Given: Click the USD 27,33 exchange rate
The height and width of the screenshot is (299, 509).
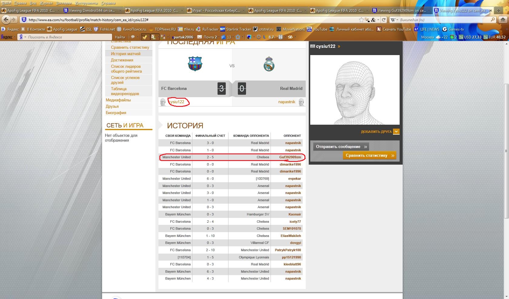Looking at the screenshot, I should click(x=470, y=37).
